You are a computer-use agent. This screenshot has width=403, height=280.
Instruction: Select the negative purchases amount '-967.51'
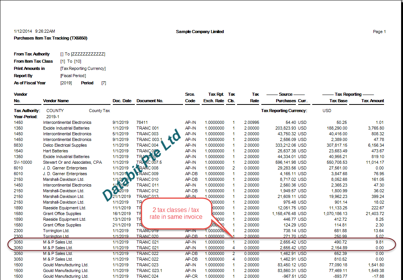pyautogui.click(x=289, y=276)
